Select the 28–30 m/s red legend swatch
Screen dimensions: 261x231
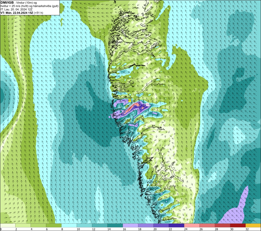[223, 225]
